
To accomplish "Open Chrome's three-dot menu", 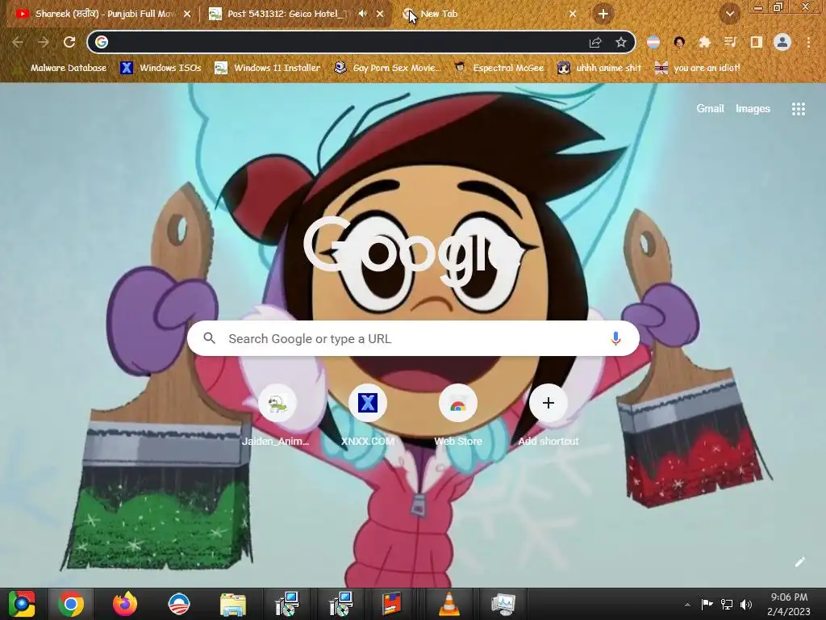I will (x=808, y=42).
